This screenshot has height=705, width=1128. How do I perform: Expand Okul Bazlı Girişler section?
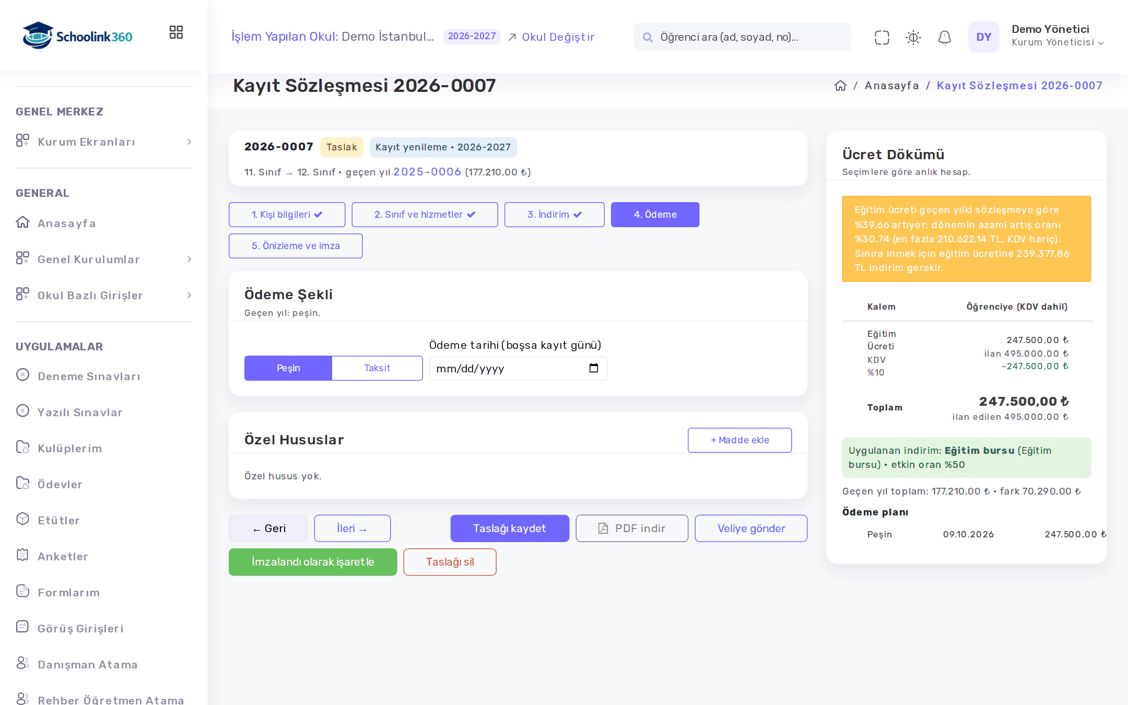pyautogui.click(x=104, y=295)
